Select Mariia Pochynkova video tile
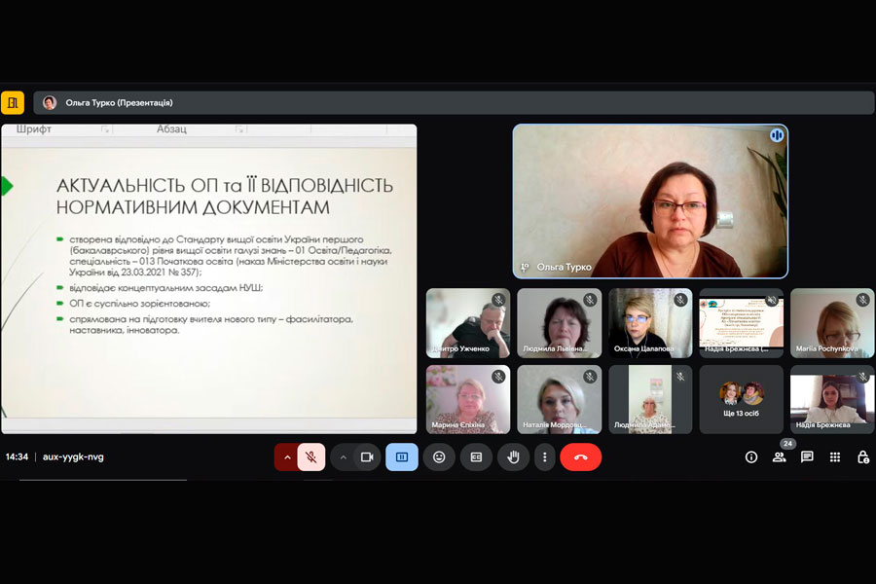Viewport: 876px width, 584px height. pos(832,323)
